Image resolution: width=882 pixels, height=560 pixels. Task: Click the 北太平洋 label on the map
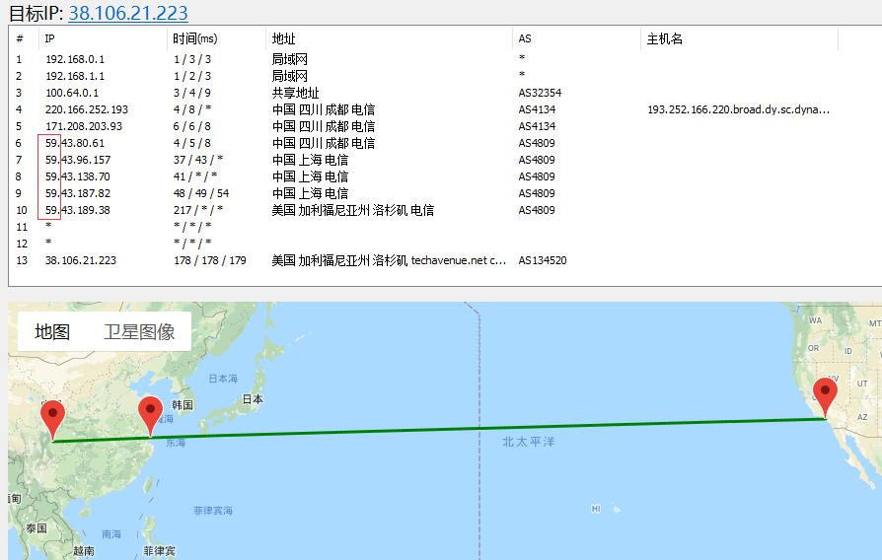tap(529, 442)
